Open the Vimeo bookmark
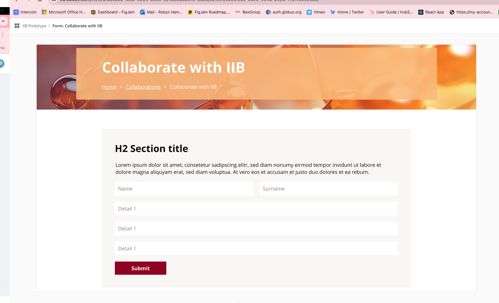499x303 pixels. (316, 12)
